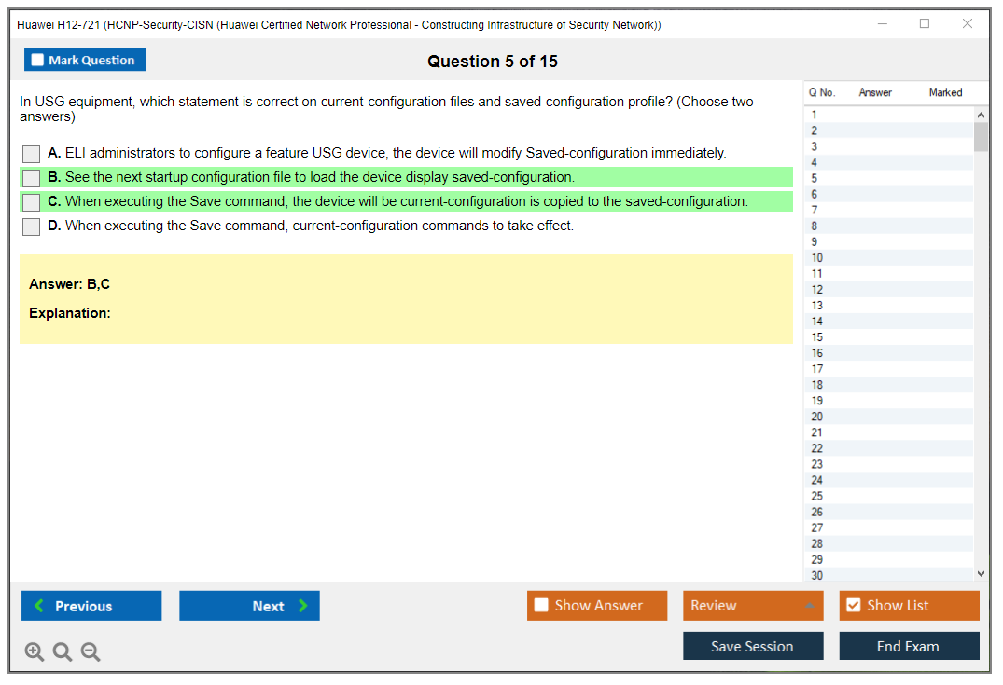Viewport: 1003px width, 685px height.
Task: Maximize the exam window
Action: tap(925, 24)
